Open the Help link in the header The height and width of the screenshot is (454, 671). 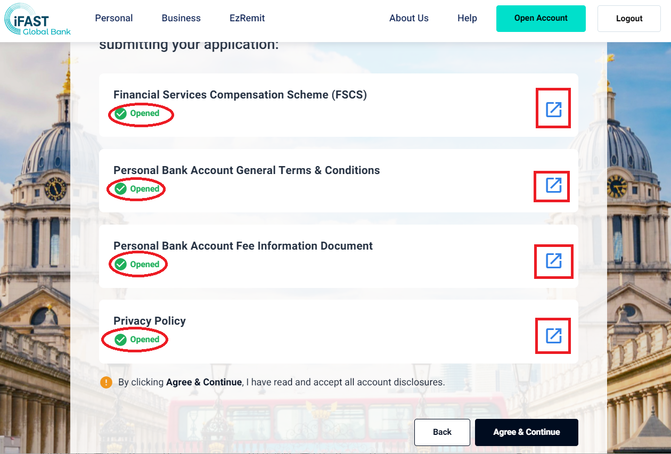click(467, 18)
